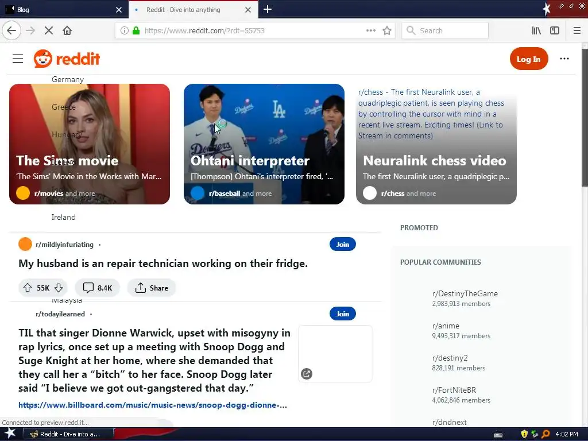Go to the browser Home page icon

pyautogui.click(x=67, y=30)
